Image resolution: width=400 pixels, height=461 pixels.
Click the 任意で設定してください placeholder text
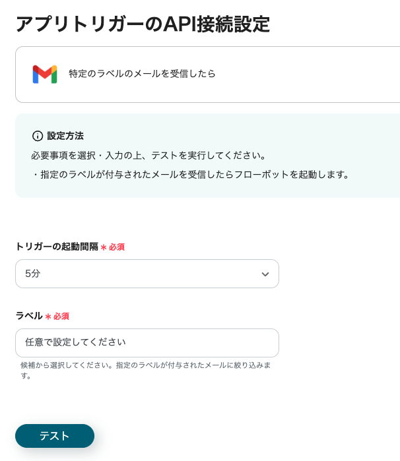(x=75, y=343)
